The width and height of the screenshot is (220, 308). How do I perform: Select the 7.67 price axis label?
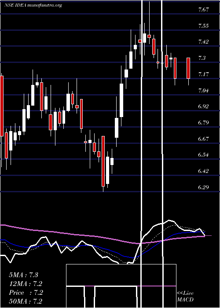pos(203,10)
